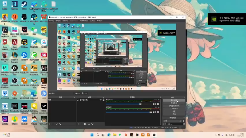Click the Start Virtual Camera button

coord(174,106)
